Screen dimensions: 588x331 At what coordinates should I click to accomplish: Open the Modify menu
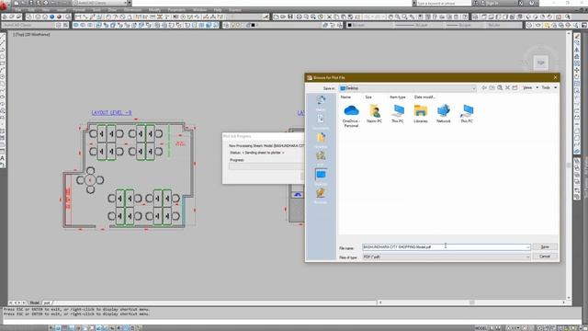coord(154,10)
